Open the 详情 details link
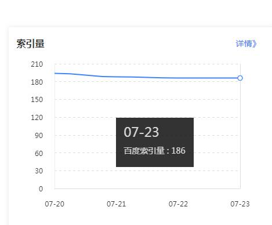Screen dimensions: 272x225 (246, 43)
